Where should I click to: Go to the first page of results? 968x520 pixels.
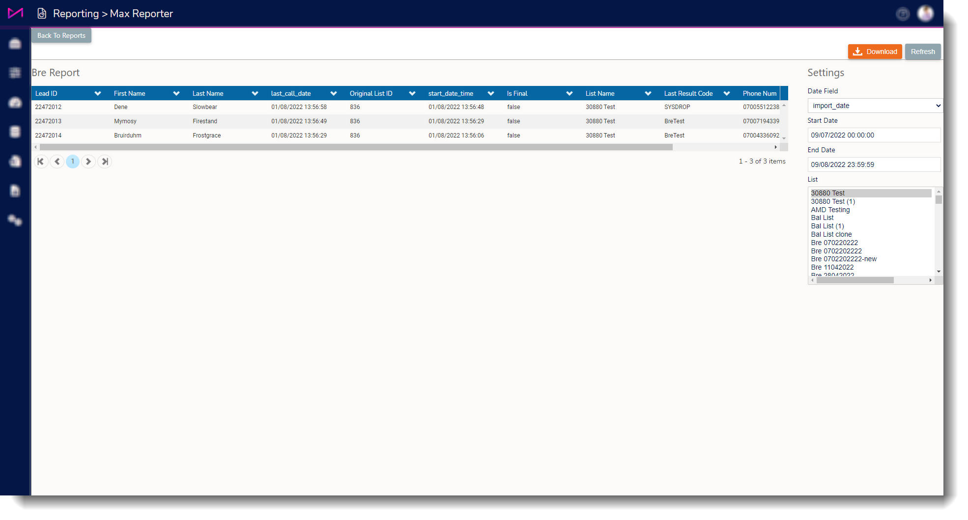click(x=41, y=162)
